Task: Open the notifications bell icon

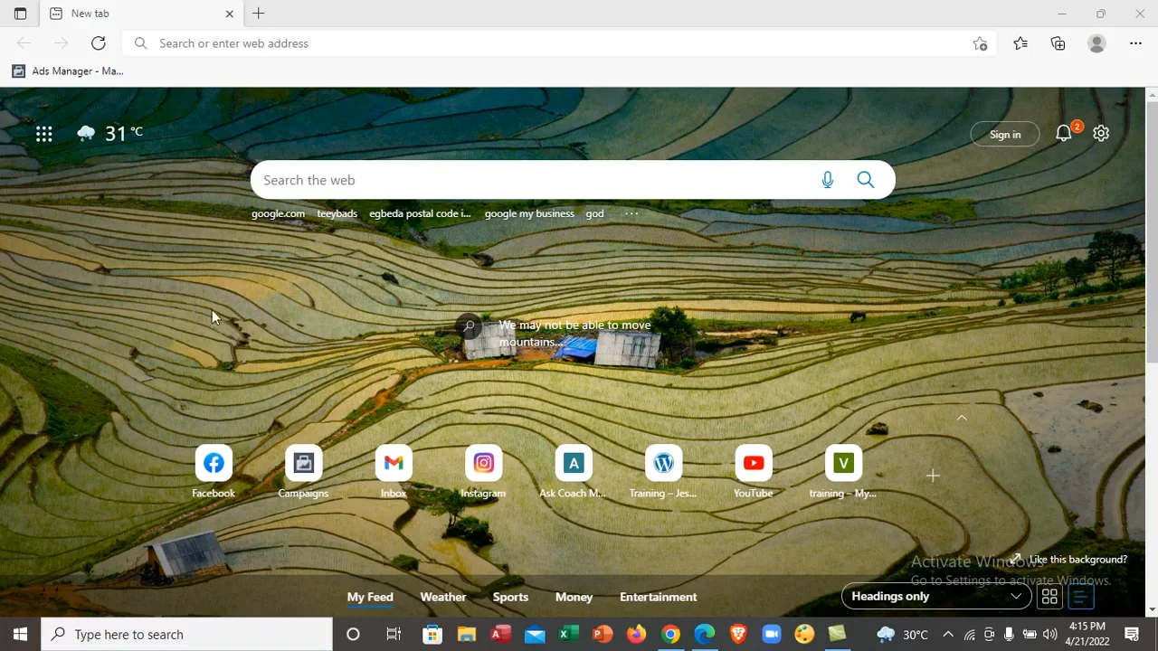Action: (1064, 134)
